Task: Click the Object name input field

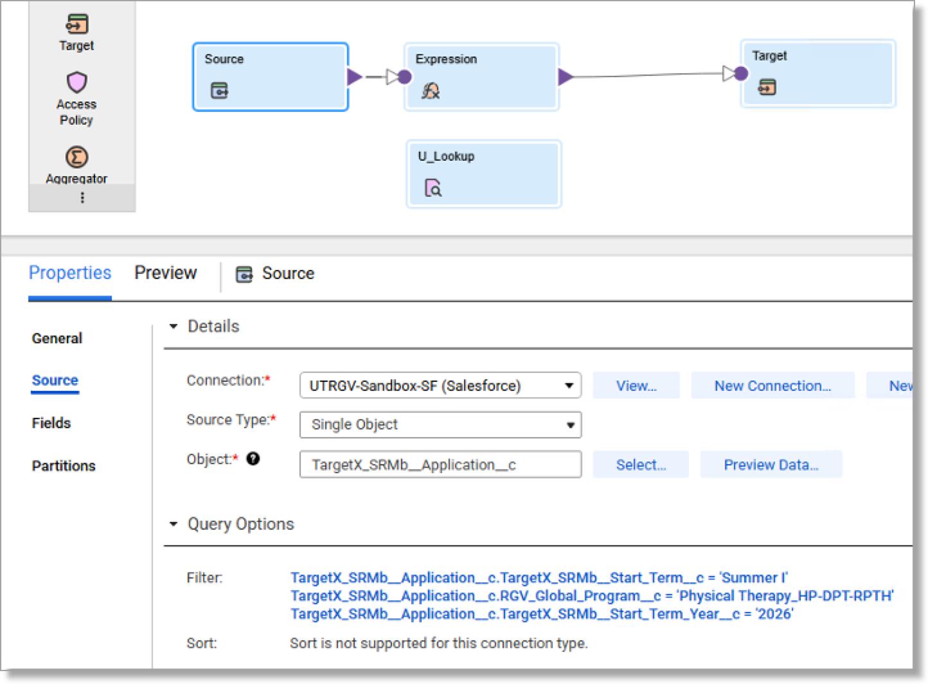Action: (440, 465)
